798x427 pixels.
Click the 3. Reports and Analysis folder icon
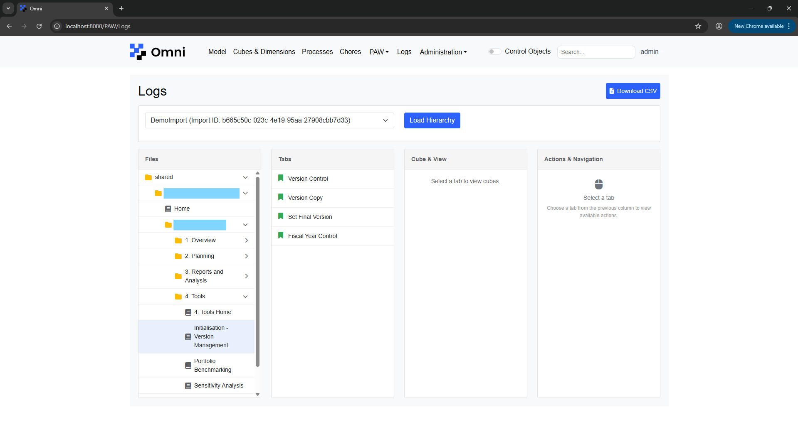(178, 276)
